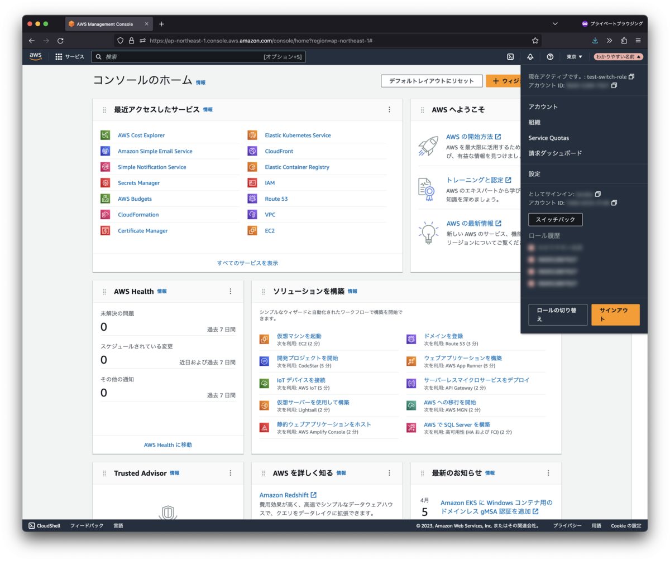Screen dimensions: 670x561
Task: Click the IAM service icon
Action: pos(252,183)
